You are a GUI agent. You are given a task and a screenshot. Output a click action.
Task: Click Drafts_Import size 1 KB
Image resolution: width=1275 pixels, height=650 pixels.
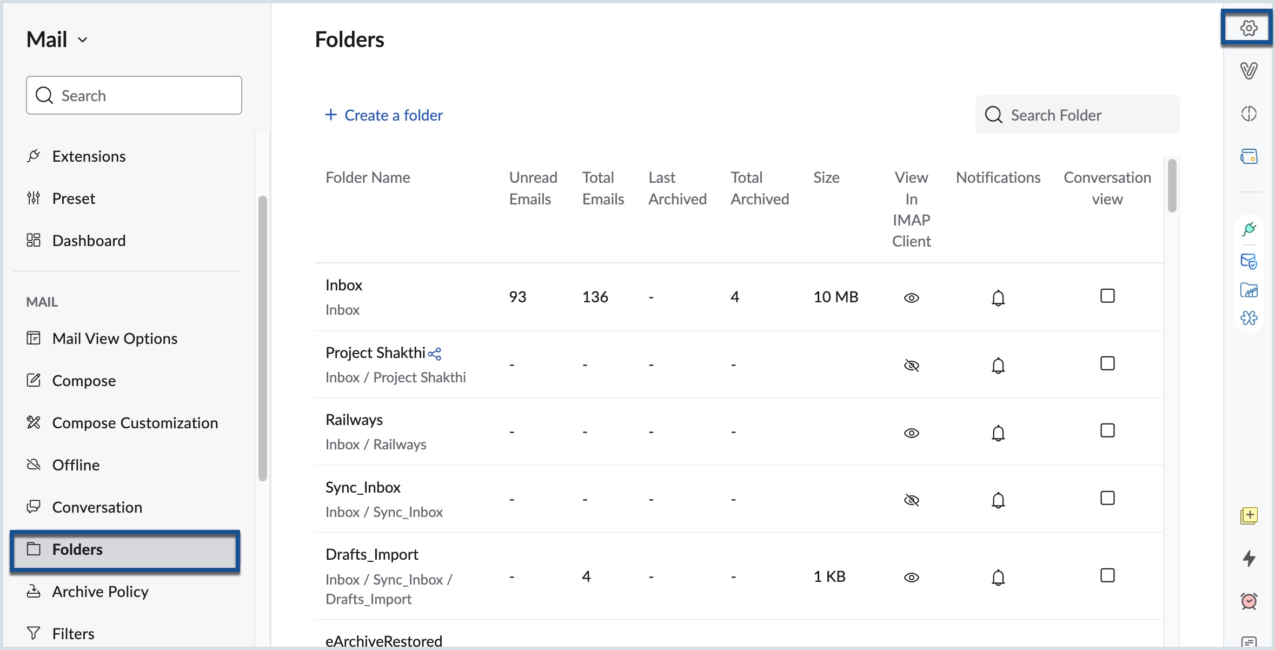pyautogui.click(x=829, y=576)
